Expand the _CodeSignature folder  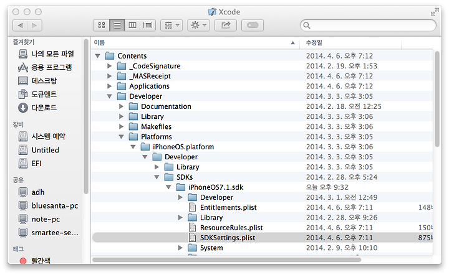coord(109,66)
